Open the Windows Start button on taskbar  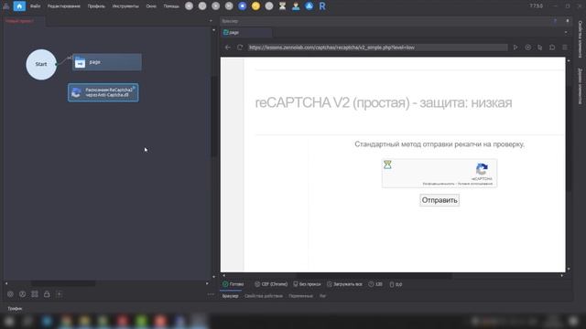9,321
